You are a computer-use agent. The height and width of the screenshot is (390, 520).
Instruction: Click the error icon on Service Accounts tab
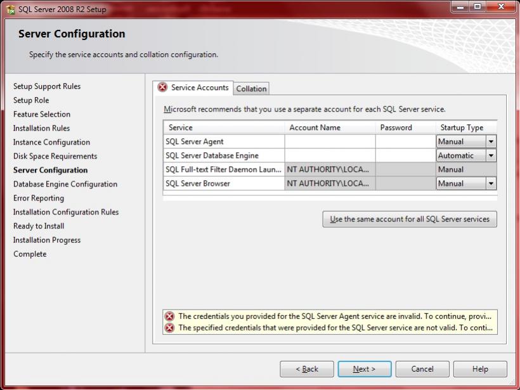coord(162,88)
